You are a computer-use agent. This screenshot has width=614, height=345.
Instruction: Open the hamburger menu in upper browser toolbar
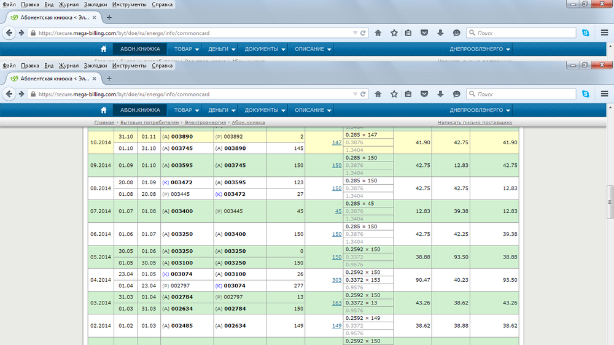pos(604,33)
